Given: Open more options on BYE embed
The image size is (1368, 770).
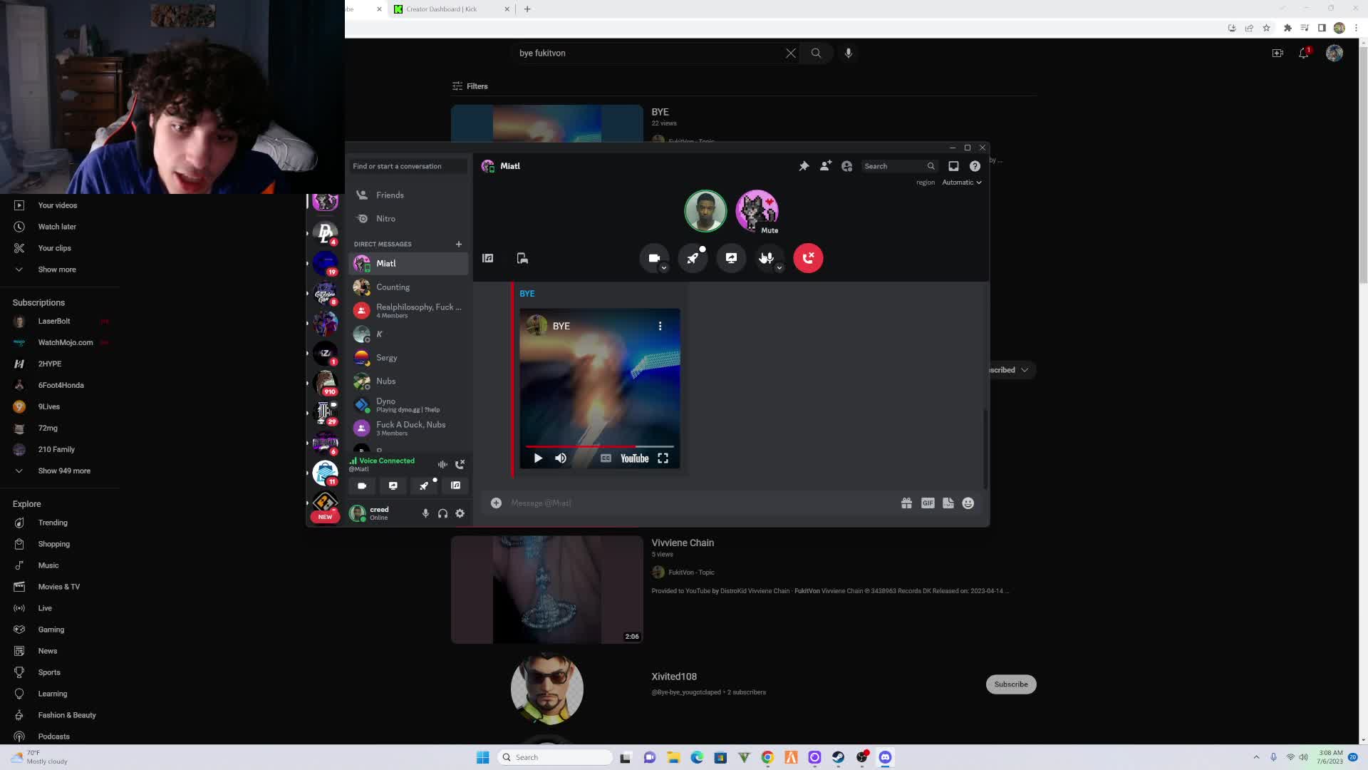Looking at the screenshot, I should [x=660, y=326].
